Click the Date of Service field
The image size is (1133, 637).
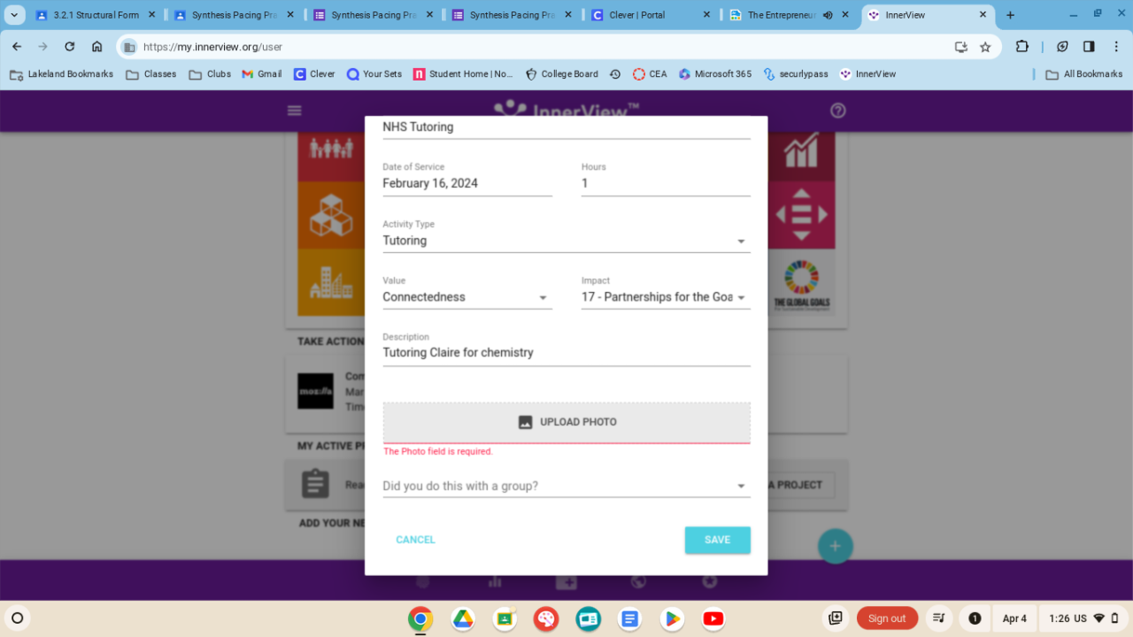(467, 183)
